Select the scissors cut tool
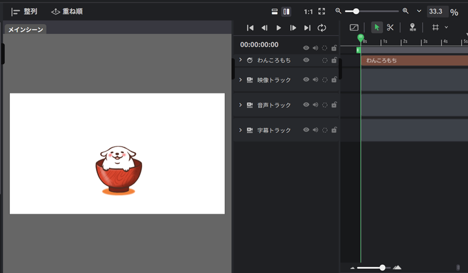This screenshot has width=468, height=273. tap(390, 27)
